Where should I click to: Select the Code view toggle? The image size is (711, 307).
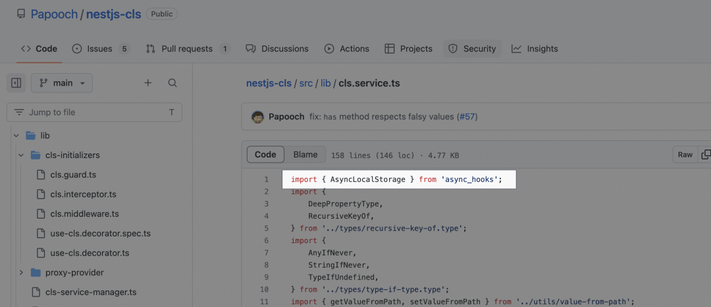point(266,155)
